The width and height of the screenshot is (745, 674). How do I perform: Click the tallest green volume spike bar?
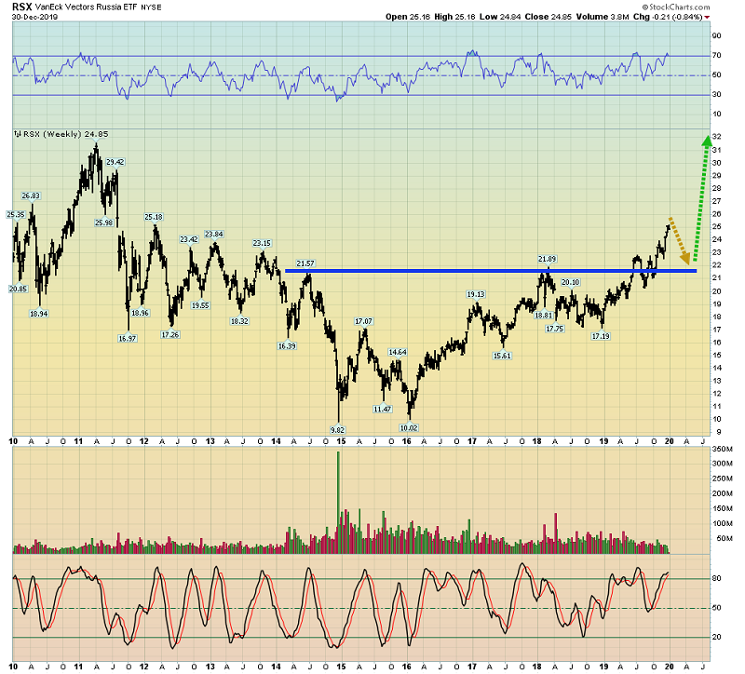(338, 502)
